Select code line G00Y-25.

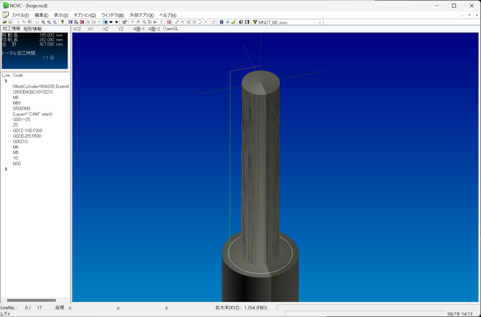click(x=22, y=120)
